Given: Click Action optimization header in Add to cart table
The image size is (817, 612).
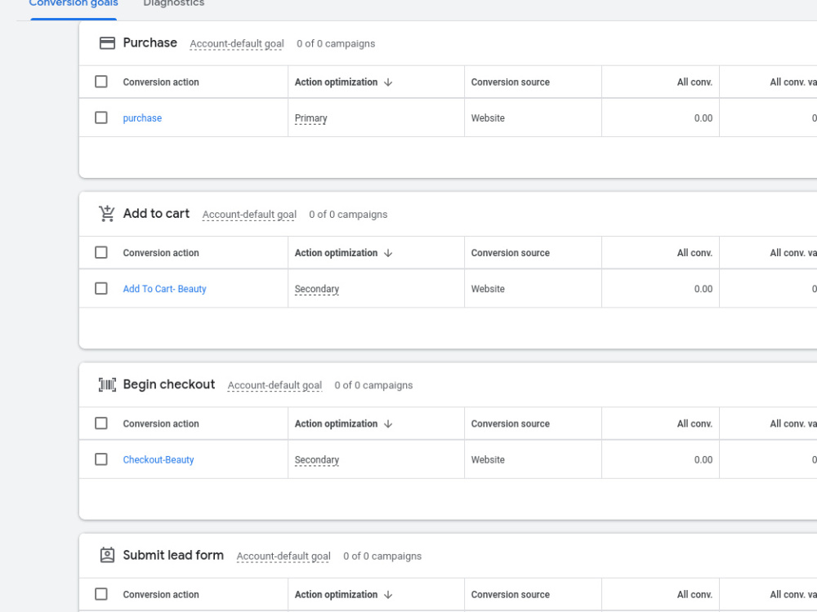Looking at the screenshot, I should 336,253.
